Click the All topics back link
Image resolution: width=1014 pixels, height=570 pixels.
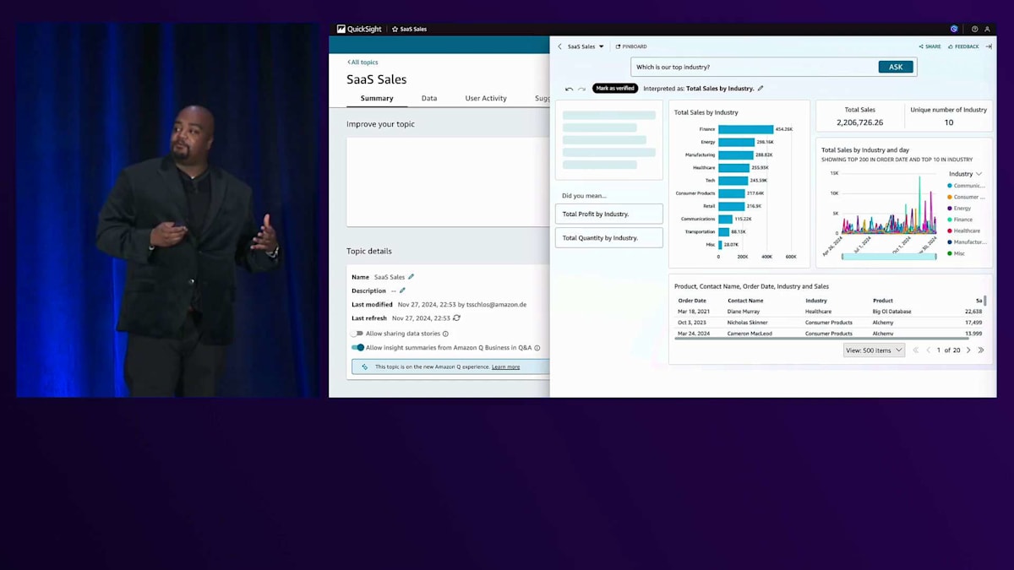(x=363, y=62)
